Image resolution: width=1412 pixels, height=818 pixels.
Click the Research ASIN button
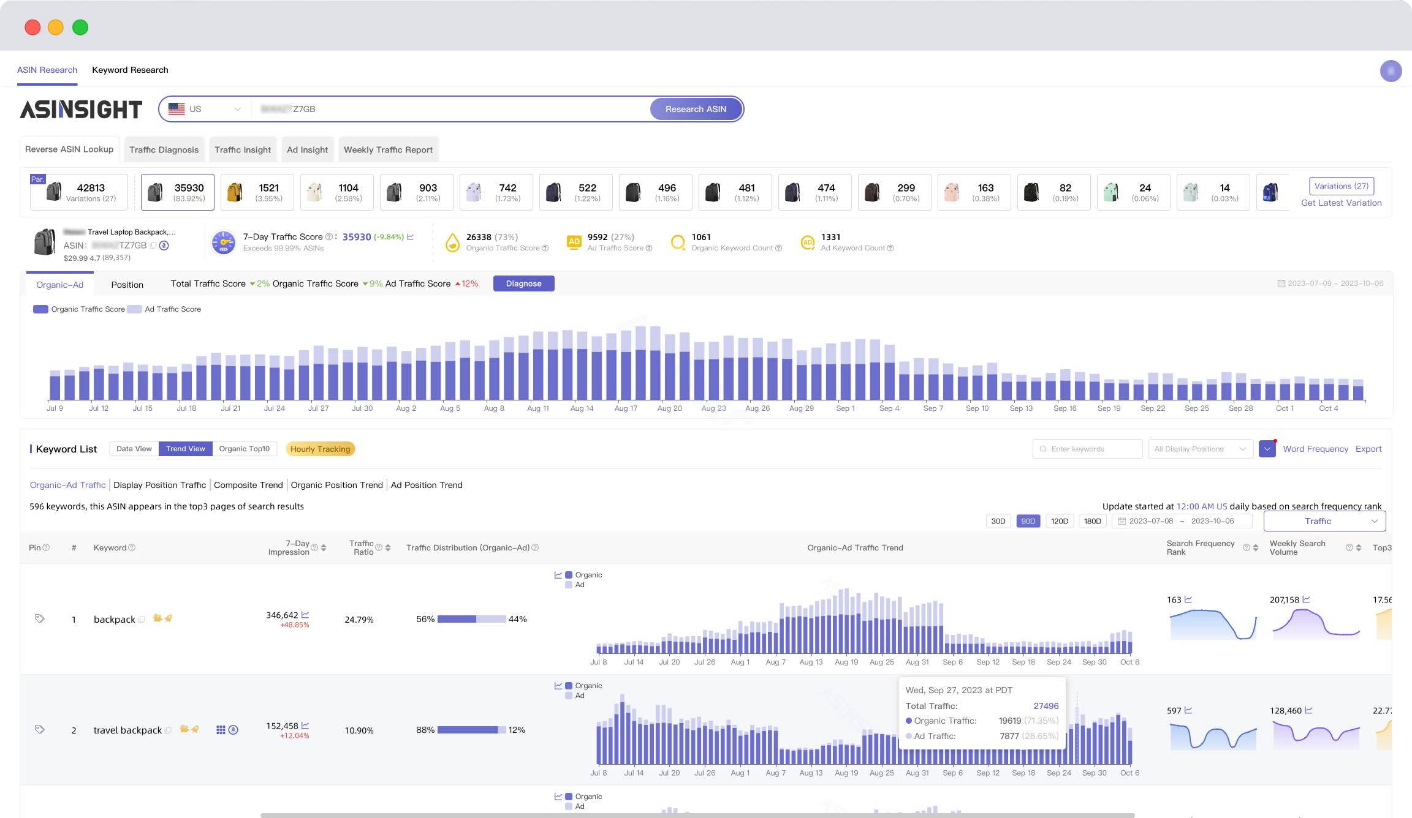tap(696, 109)
